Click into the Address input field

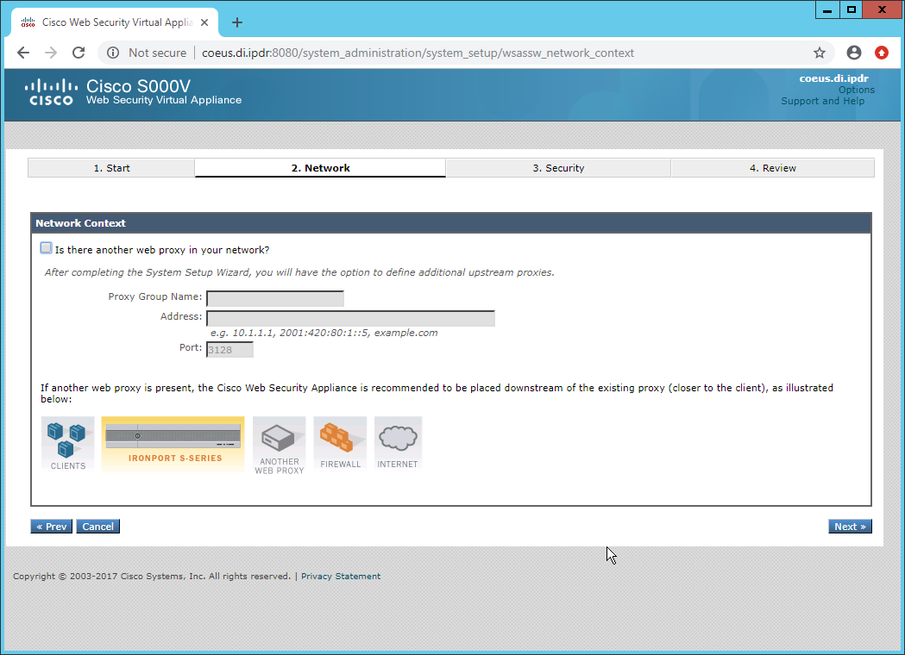click(x=351, y=318)
